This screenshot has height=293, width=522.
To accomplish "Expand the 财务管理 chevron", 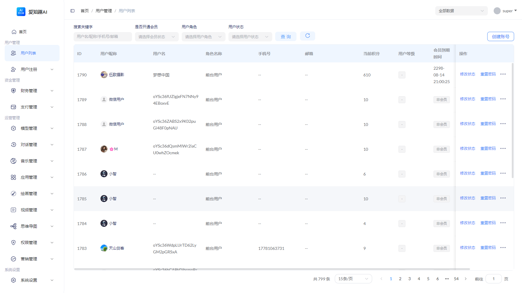I will pyautogui.click(x=52, y=91).
